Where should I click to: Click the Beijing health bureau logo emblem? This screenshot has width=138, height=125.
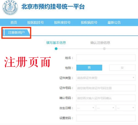pyautogui.click(x=10, y=8)
